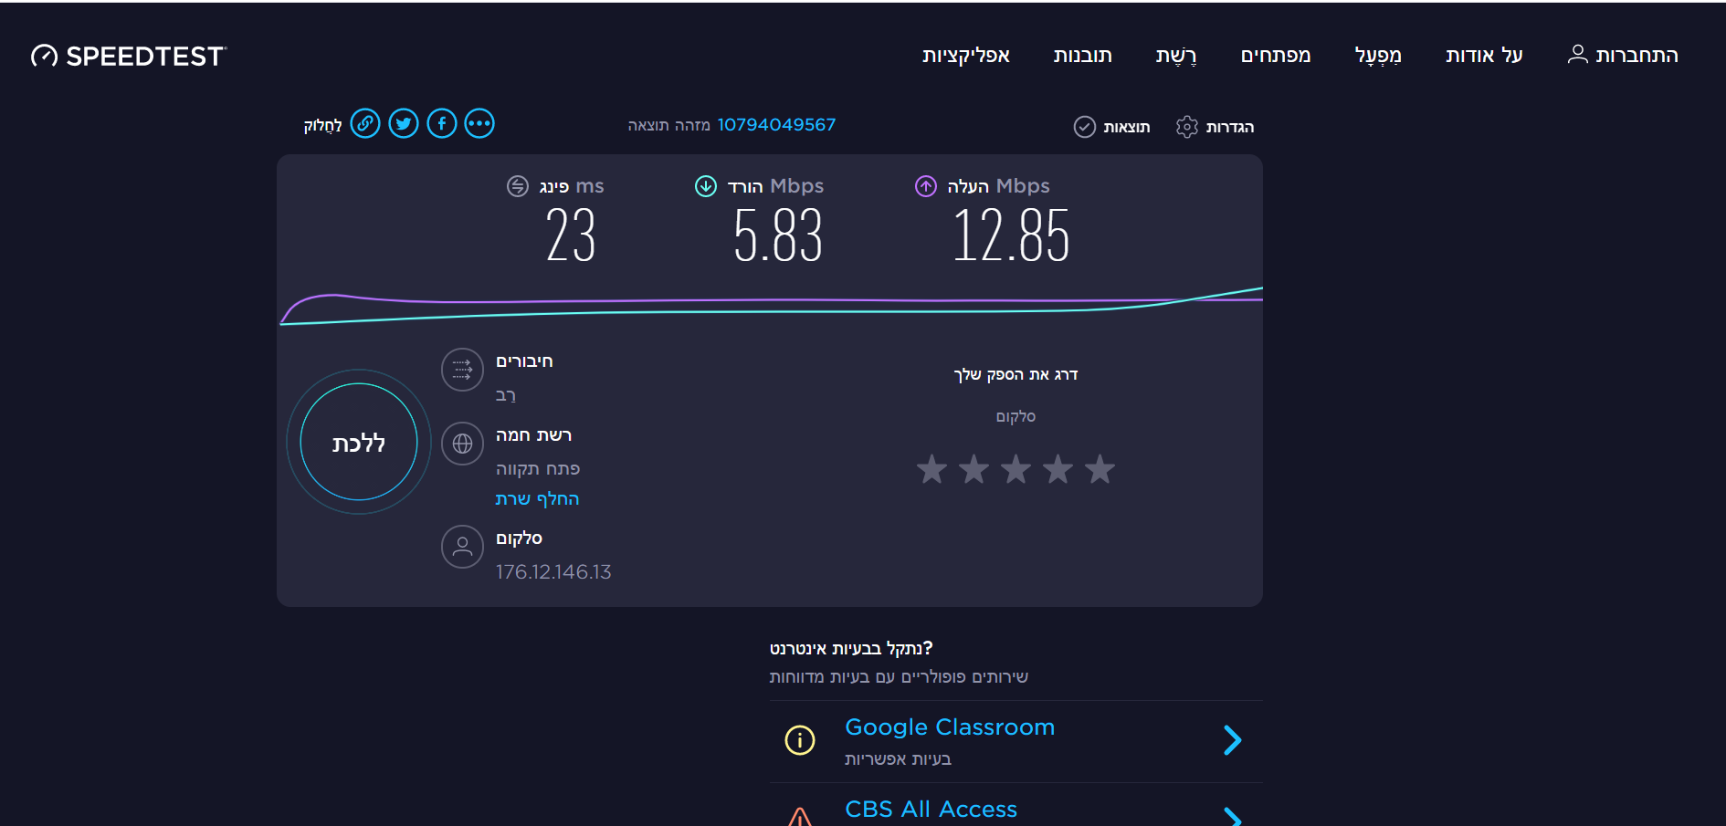
Task: Open result ID 10794049567 link
Action: (776, 125)
